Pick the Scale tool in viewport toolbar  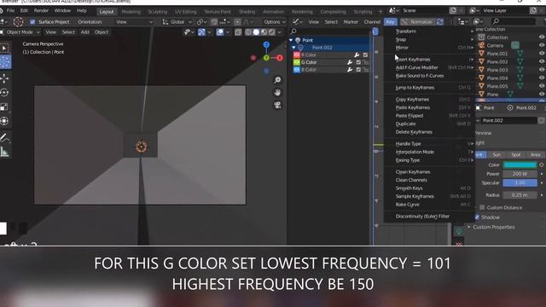click(x=4, y=107)
